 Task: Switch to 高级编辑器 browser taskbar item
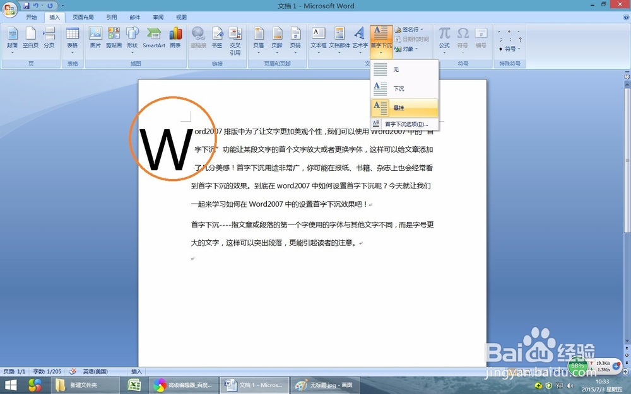[184, 385]
